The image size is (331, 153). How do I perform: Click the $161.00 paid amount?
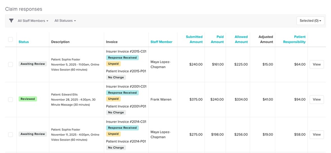tap(218, 64)
